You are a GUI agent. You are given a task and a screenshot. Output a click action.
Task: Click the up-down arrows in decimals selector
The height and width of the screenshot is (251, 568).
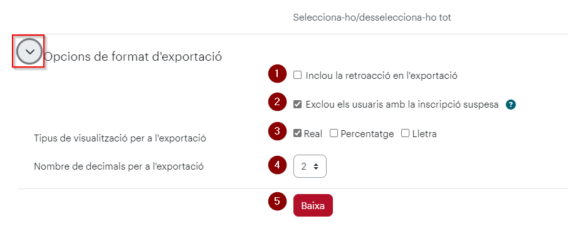[316, 166]
